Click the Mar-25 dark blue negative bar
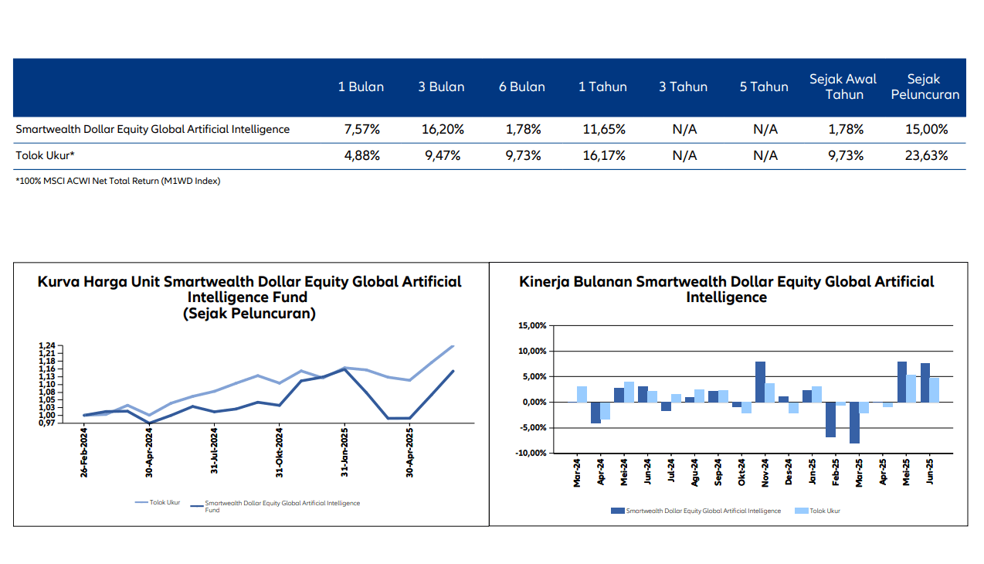The width and height of the screenshot is (984, 564). (854, 422)
